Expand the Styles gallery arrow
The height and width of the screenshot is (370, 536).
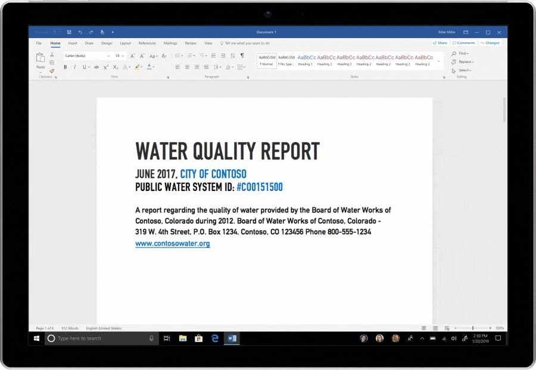439,61
